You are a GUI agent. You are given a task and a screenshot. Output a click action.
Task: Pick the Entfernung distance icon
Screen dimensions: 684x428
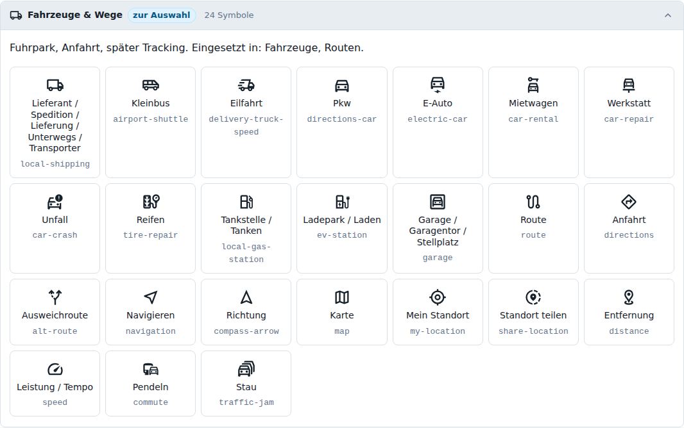[x=629, y=297]
